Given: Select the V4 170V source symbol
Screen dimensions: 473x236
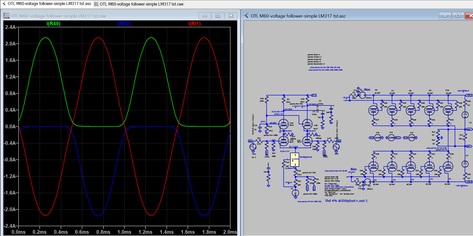Looking at the screenshot, I should click(x=465, y=164).
